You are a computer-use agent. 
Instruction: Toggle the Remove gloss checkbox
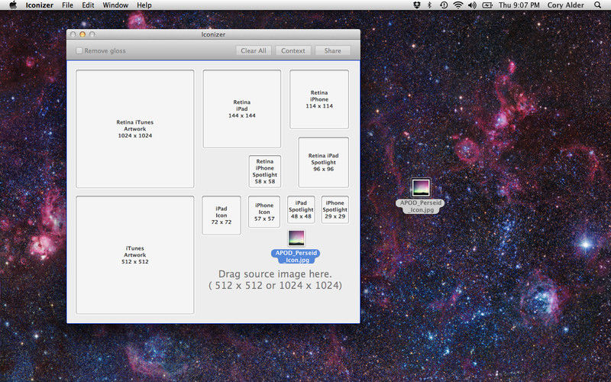pyautogui.click(x=79, y=50)
